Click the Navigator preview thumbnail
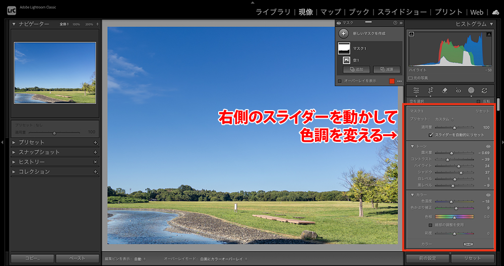This screenshot has width=504, height=266. 55,73
